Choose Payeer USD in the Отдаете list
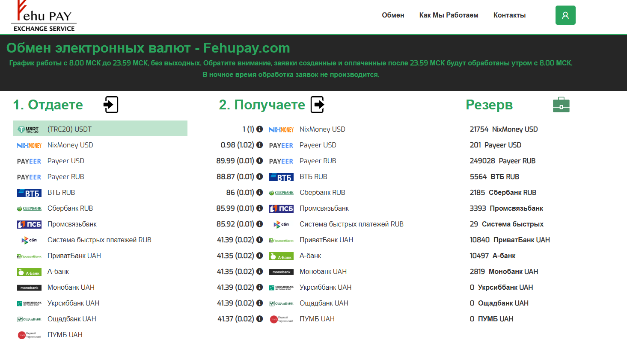Screen dimensions: 627x341 100,161
